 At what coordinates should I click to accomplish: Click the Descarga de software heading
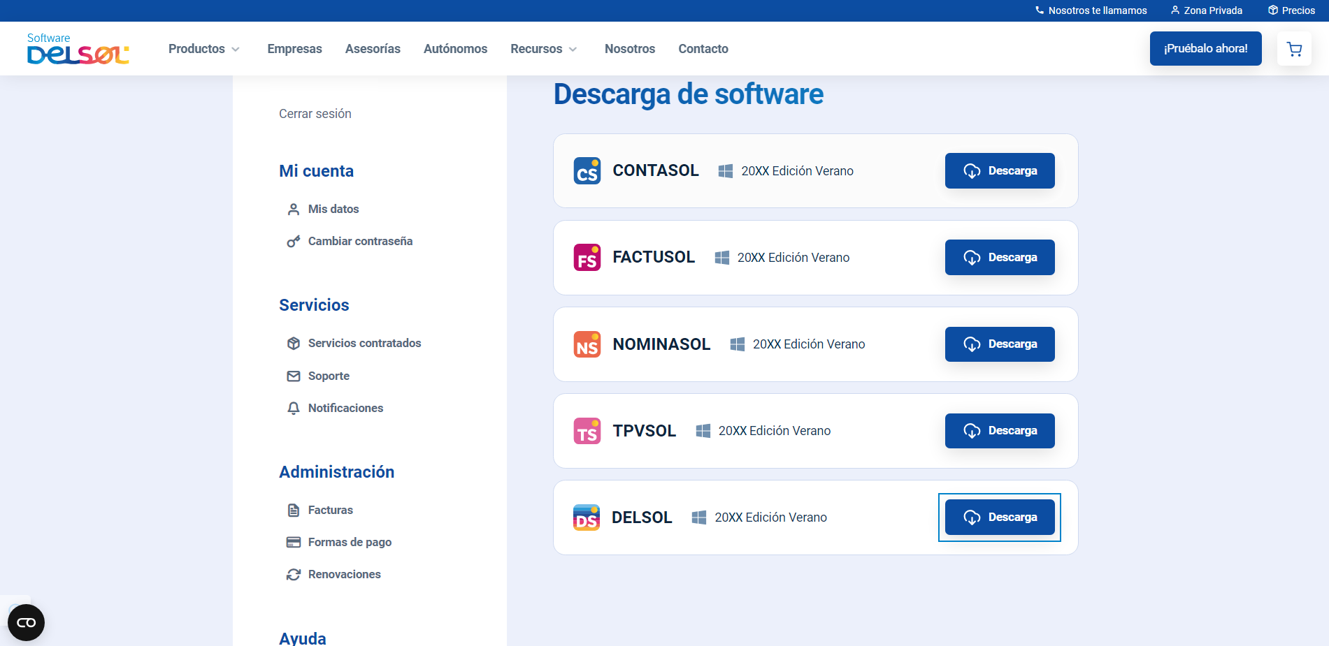point(689,94)
